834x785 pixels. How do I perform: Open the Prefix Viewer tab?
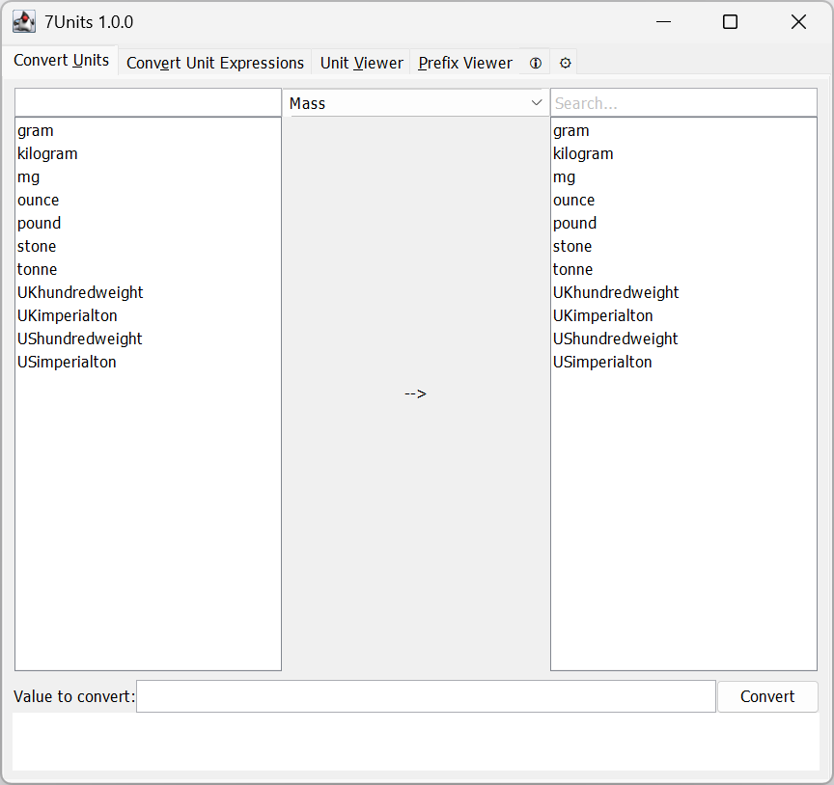tap(465, 63)
